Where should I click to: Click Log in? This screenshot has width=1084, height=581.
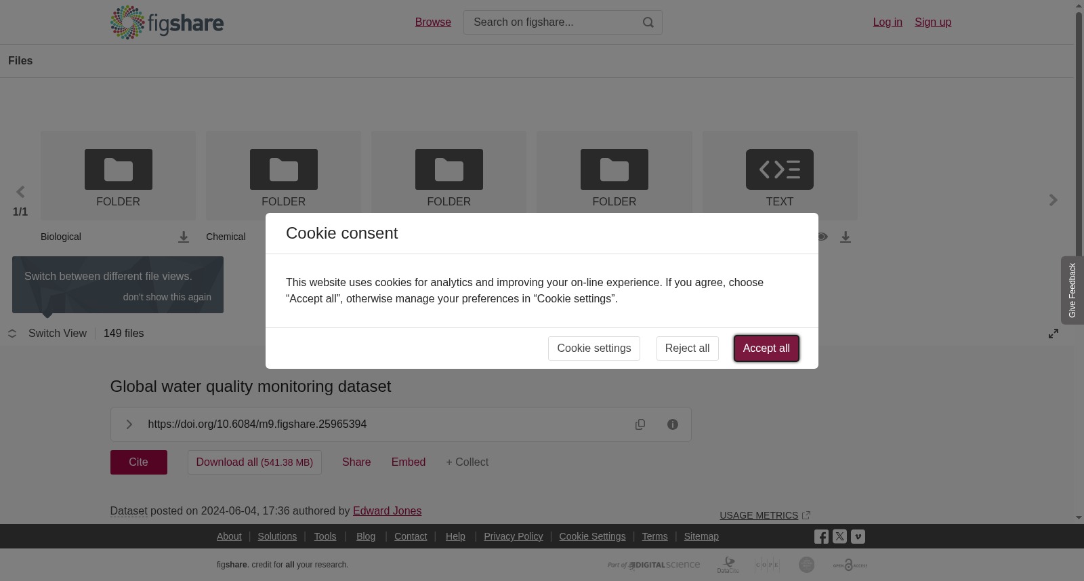coord(888,22)
